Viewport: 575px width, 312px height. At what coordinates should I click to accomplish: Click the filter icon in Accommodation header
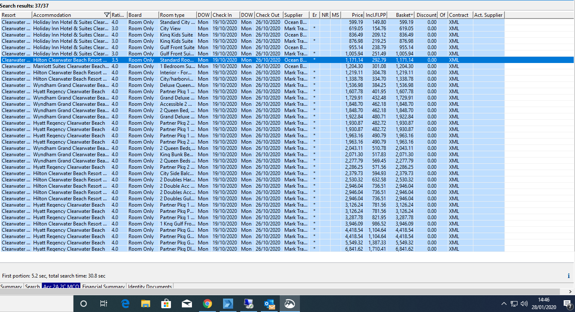point(107,15)
